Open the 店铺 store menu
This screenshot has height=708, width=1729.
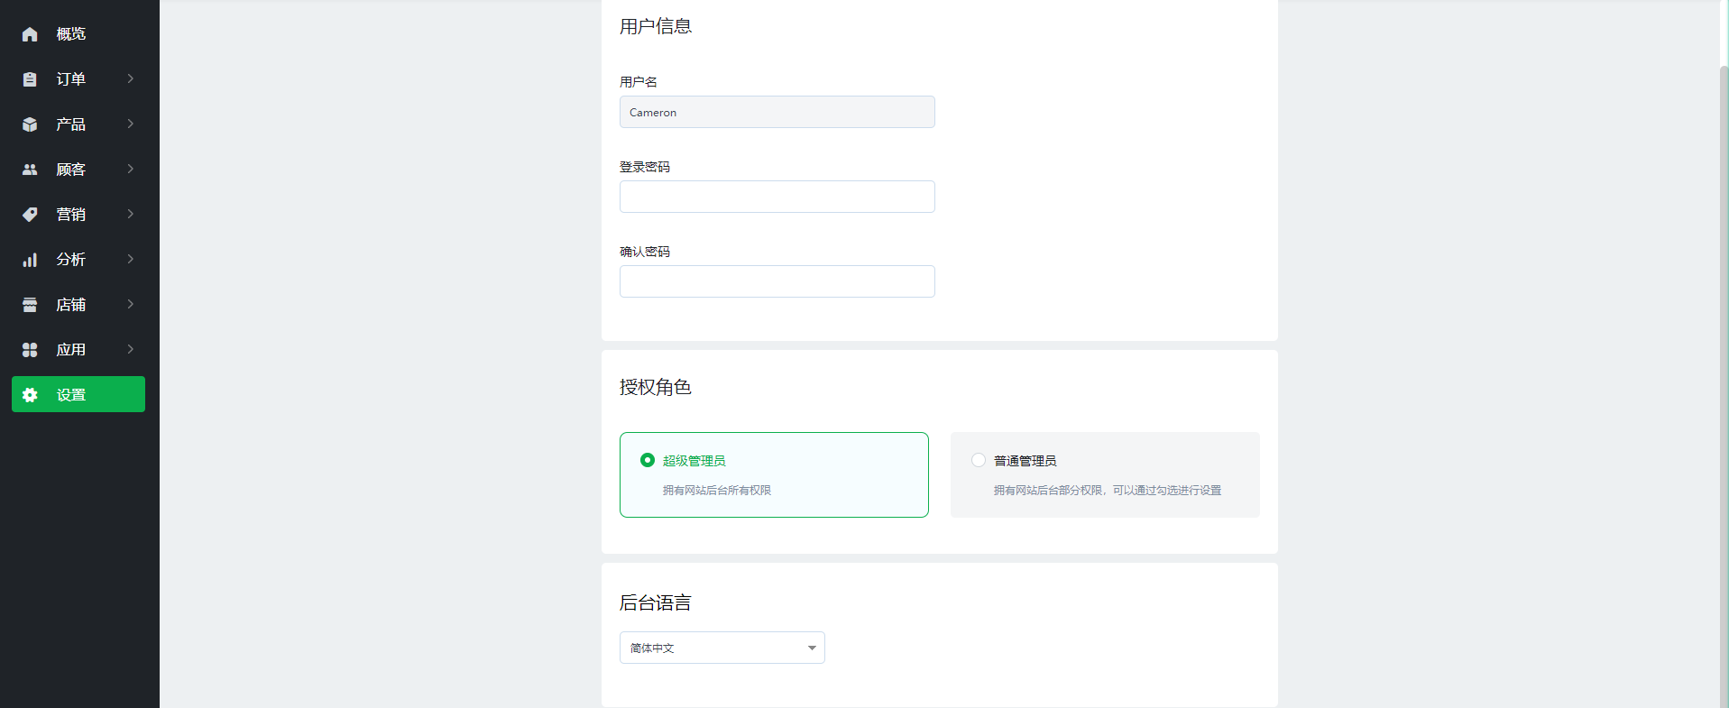coord(78,305)
